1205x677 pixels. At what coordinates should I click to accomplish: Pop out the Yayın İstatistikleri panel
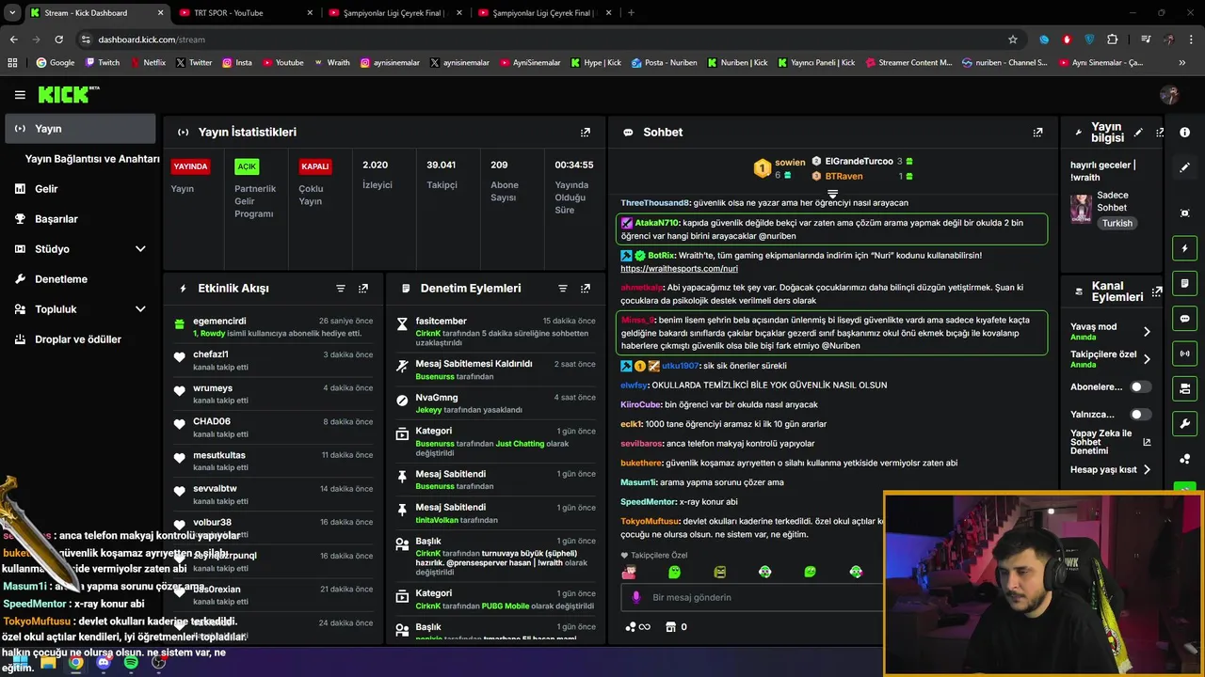click(586, 133)
